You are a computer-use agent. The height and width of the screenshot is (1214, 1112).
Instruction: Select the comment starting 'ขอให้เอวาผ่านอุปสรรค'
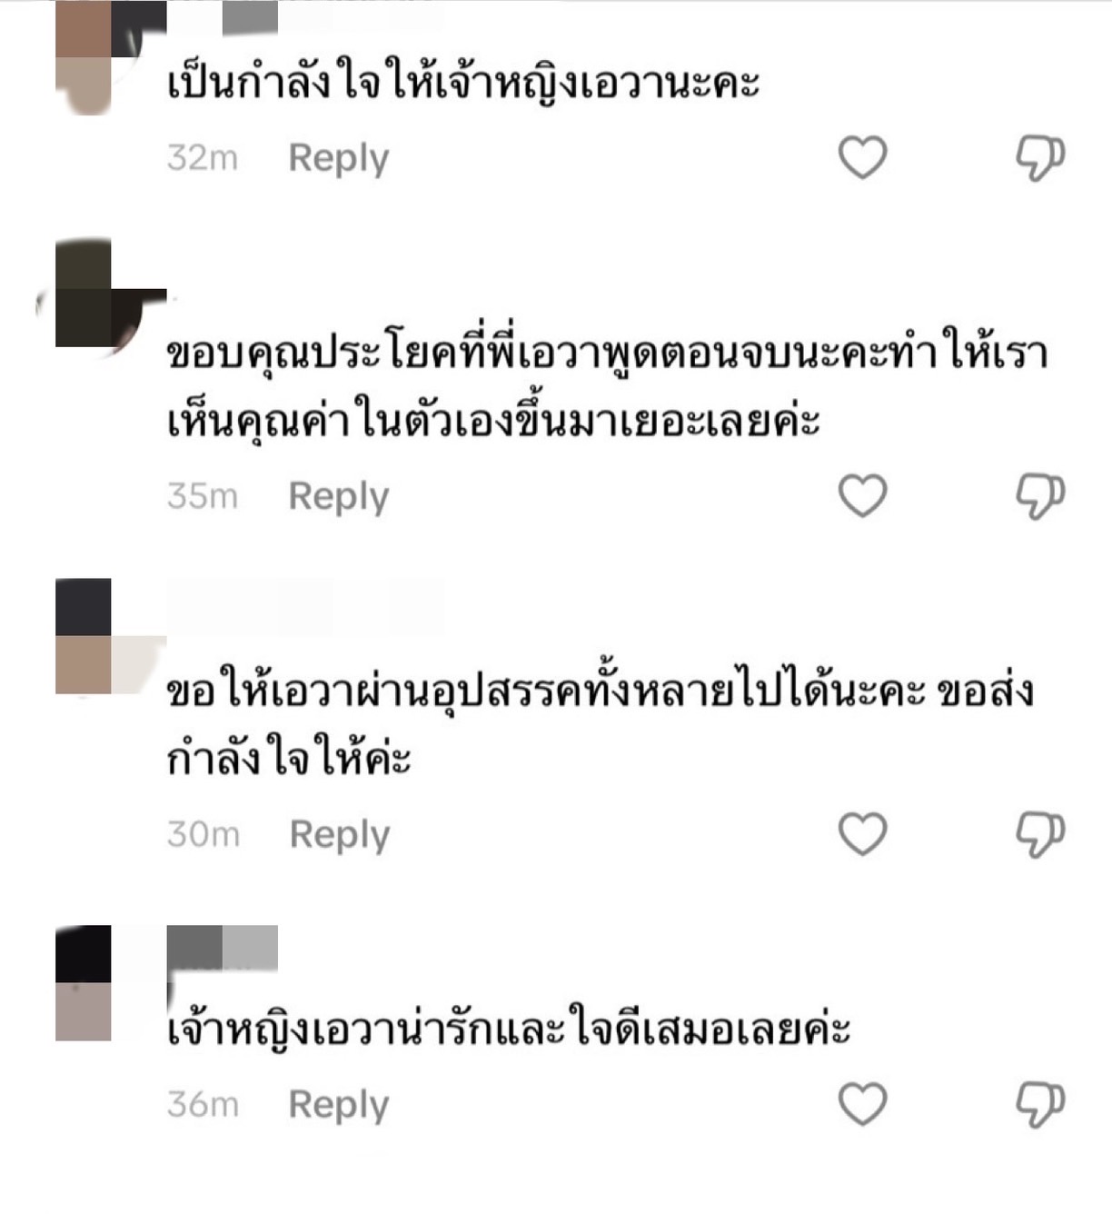coord(600,724)
